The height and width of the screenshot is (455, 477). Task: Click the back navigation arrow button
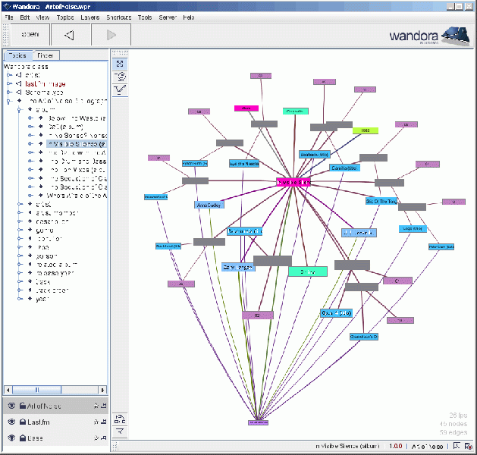(x=68, y=35)
